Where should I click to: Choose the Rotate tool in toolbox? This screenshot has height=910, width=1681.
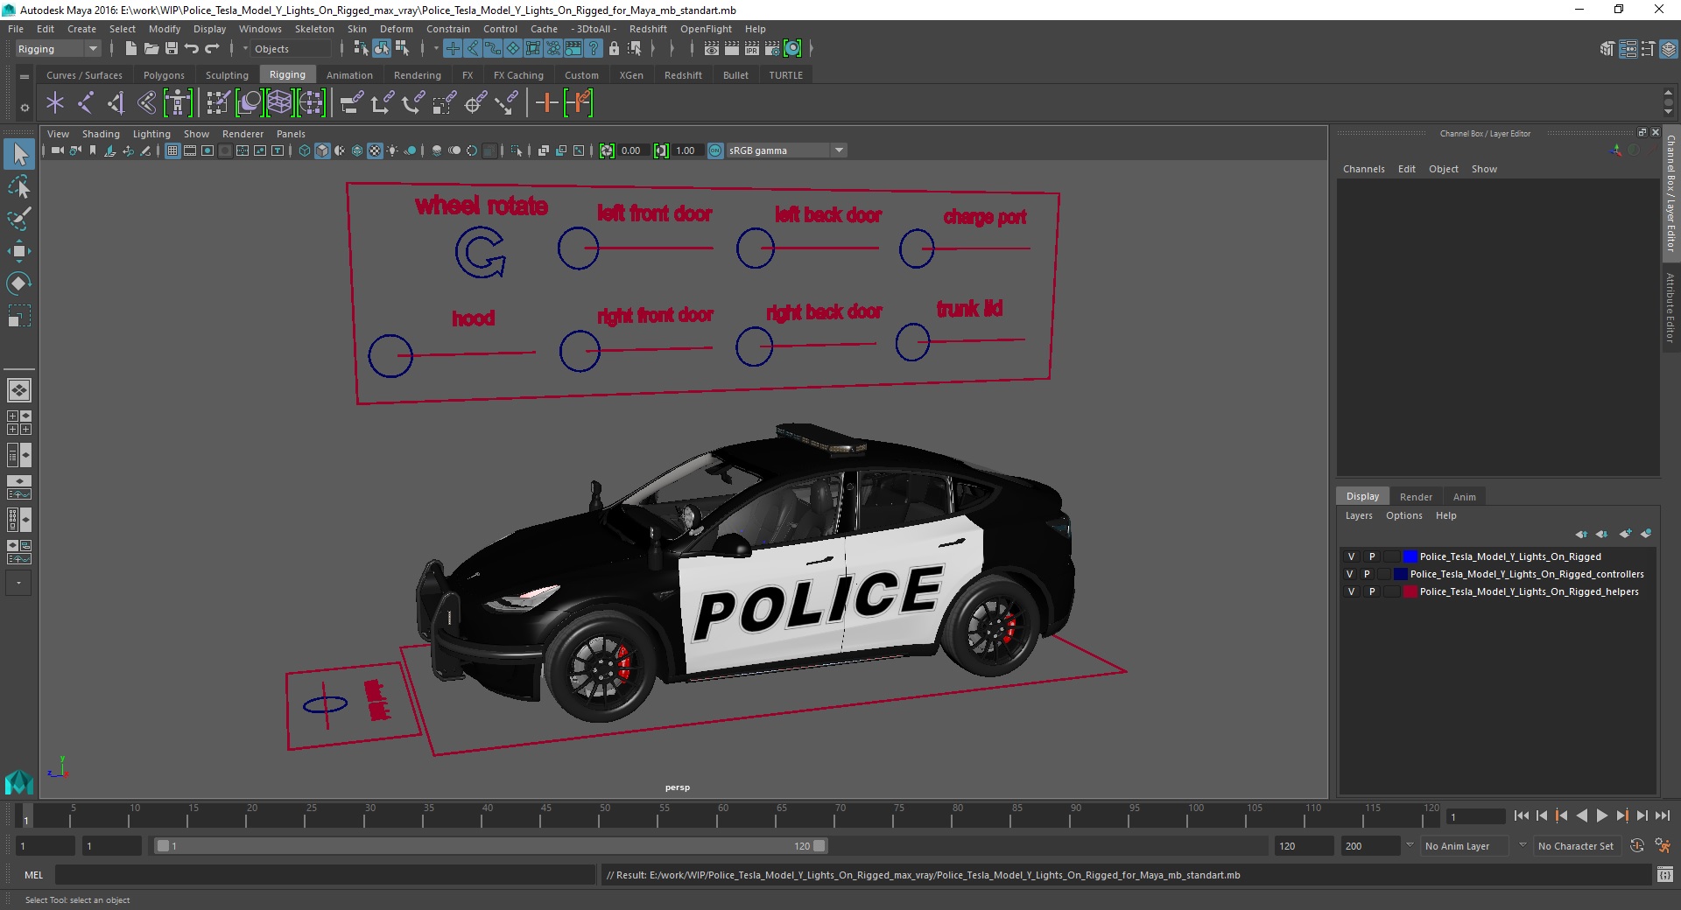(19, 283)
